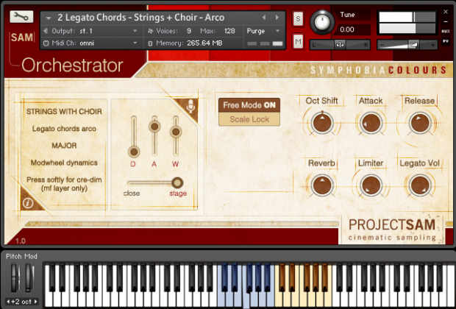Image resolution: width=456 pixels, height=309 pixels.
Task: Click the PROJECTSAM cinematic sampling logo
Action: pos(392,230)
